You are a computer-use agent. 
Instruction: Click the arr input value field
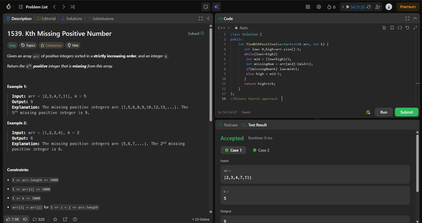point(315,174)
